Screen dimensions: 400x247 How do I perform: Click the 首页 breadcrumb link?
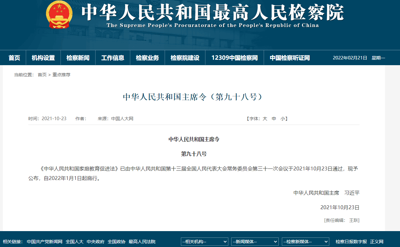pos(42,75)
